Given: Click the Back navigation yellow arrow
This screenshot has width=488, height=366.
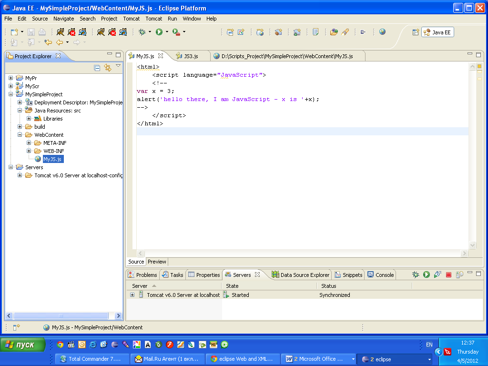Looking at the screenshot, I should click(60, 42).
